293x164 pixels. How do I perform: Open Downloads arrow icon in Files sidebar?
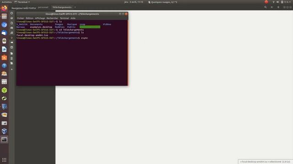[x=11, y=38]
